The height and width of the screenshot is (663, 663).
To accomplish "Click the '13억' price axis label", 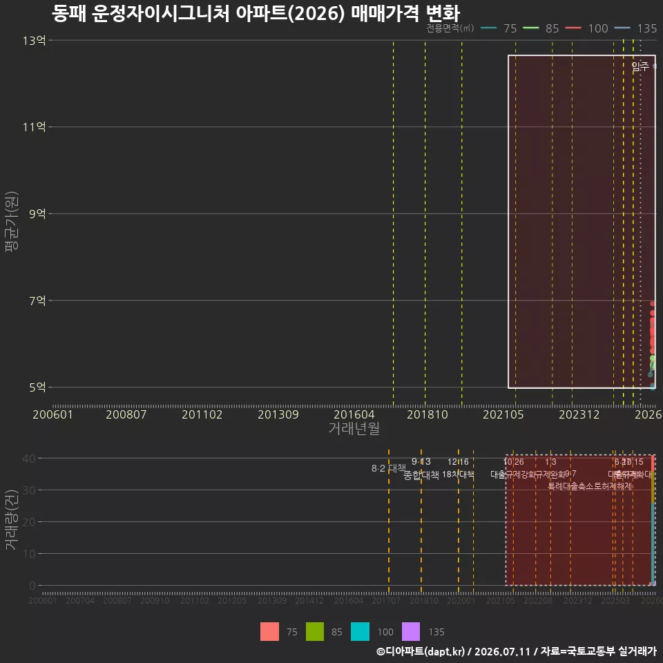I will pyautogui.click(x=35, y=41).
